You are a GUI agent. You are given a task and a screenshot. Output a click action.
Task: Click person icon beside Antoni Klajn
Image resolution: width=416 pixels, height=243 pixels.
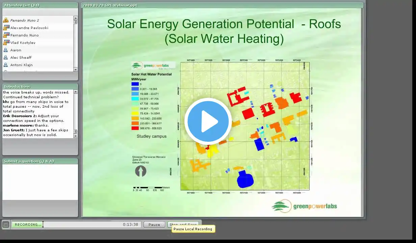click(6, 65)
